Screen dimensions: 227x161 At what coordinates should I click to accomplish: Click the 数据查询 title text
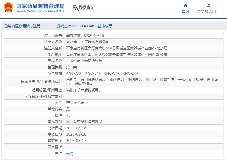pyautogui.click(x=86, y=7)
